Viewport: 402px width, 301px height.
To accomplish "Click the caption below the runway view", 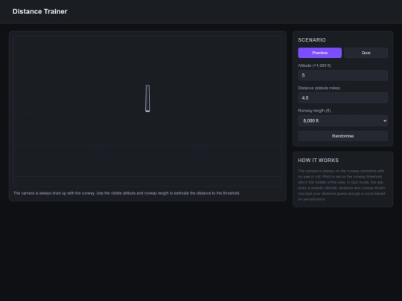I will pyautogui.click(x=127, y=193).
